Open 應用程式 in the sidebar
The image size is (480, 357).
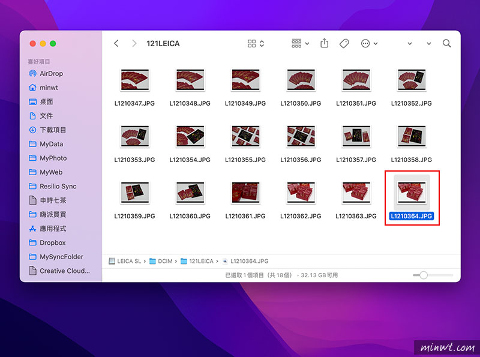pos(47,229)
